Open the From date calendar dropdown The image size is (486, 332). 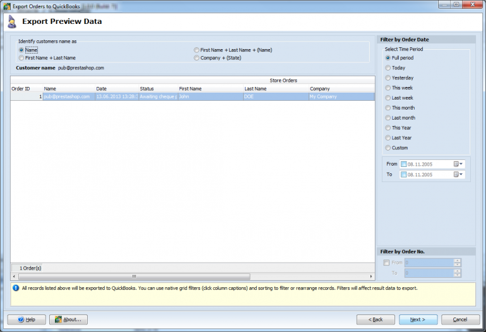coord(458,164)
